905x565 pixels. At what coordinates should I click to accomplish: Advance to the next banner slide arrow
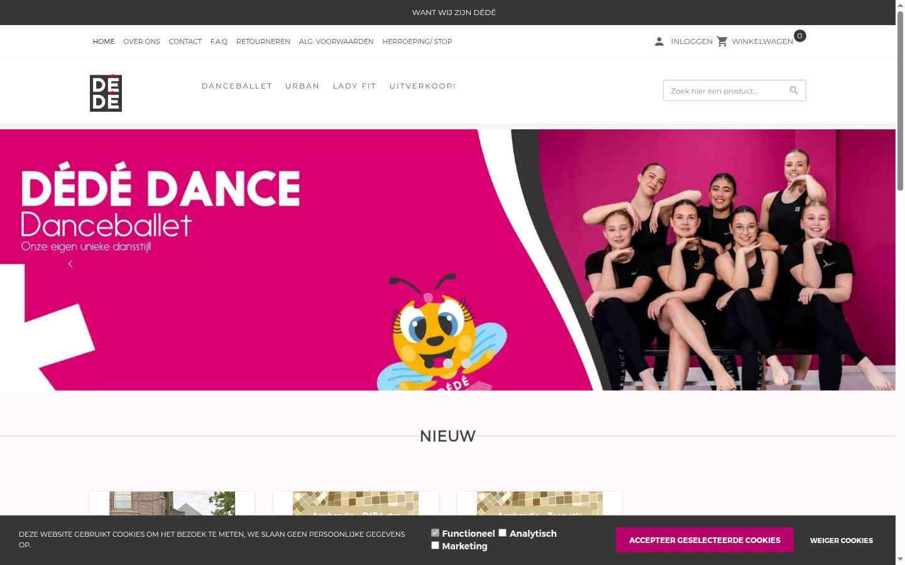pyautogui.click(x=825, y=264)
